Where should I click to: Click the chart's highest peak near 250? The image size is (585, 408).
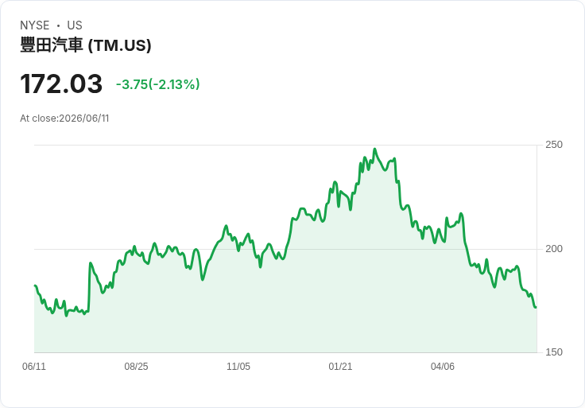[x=375, y=149]
